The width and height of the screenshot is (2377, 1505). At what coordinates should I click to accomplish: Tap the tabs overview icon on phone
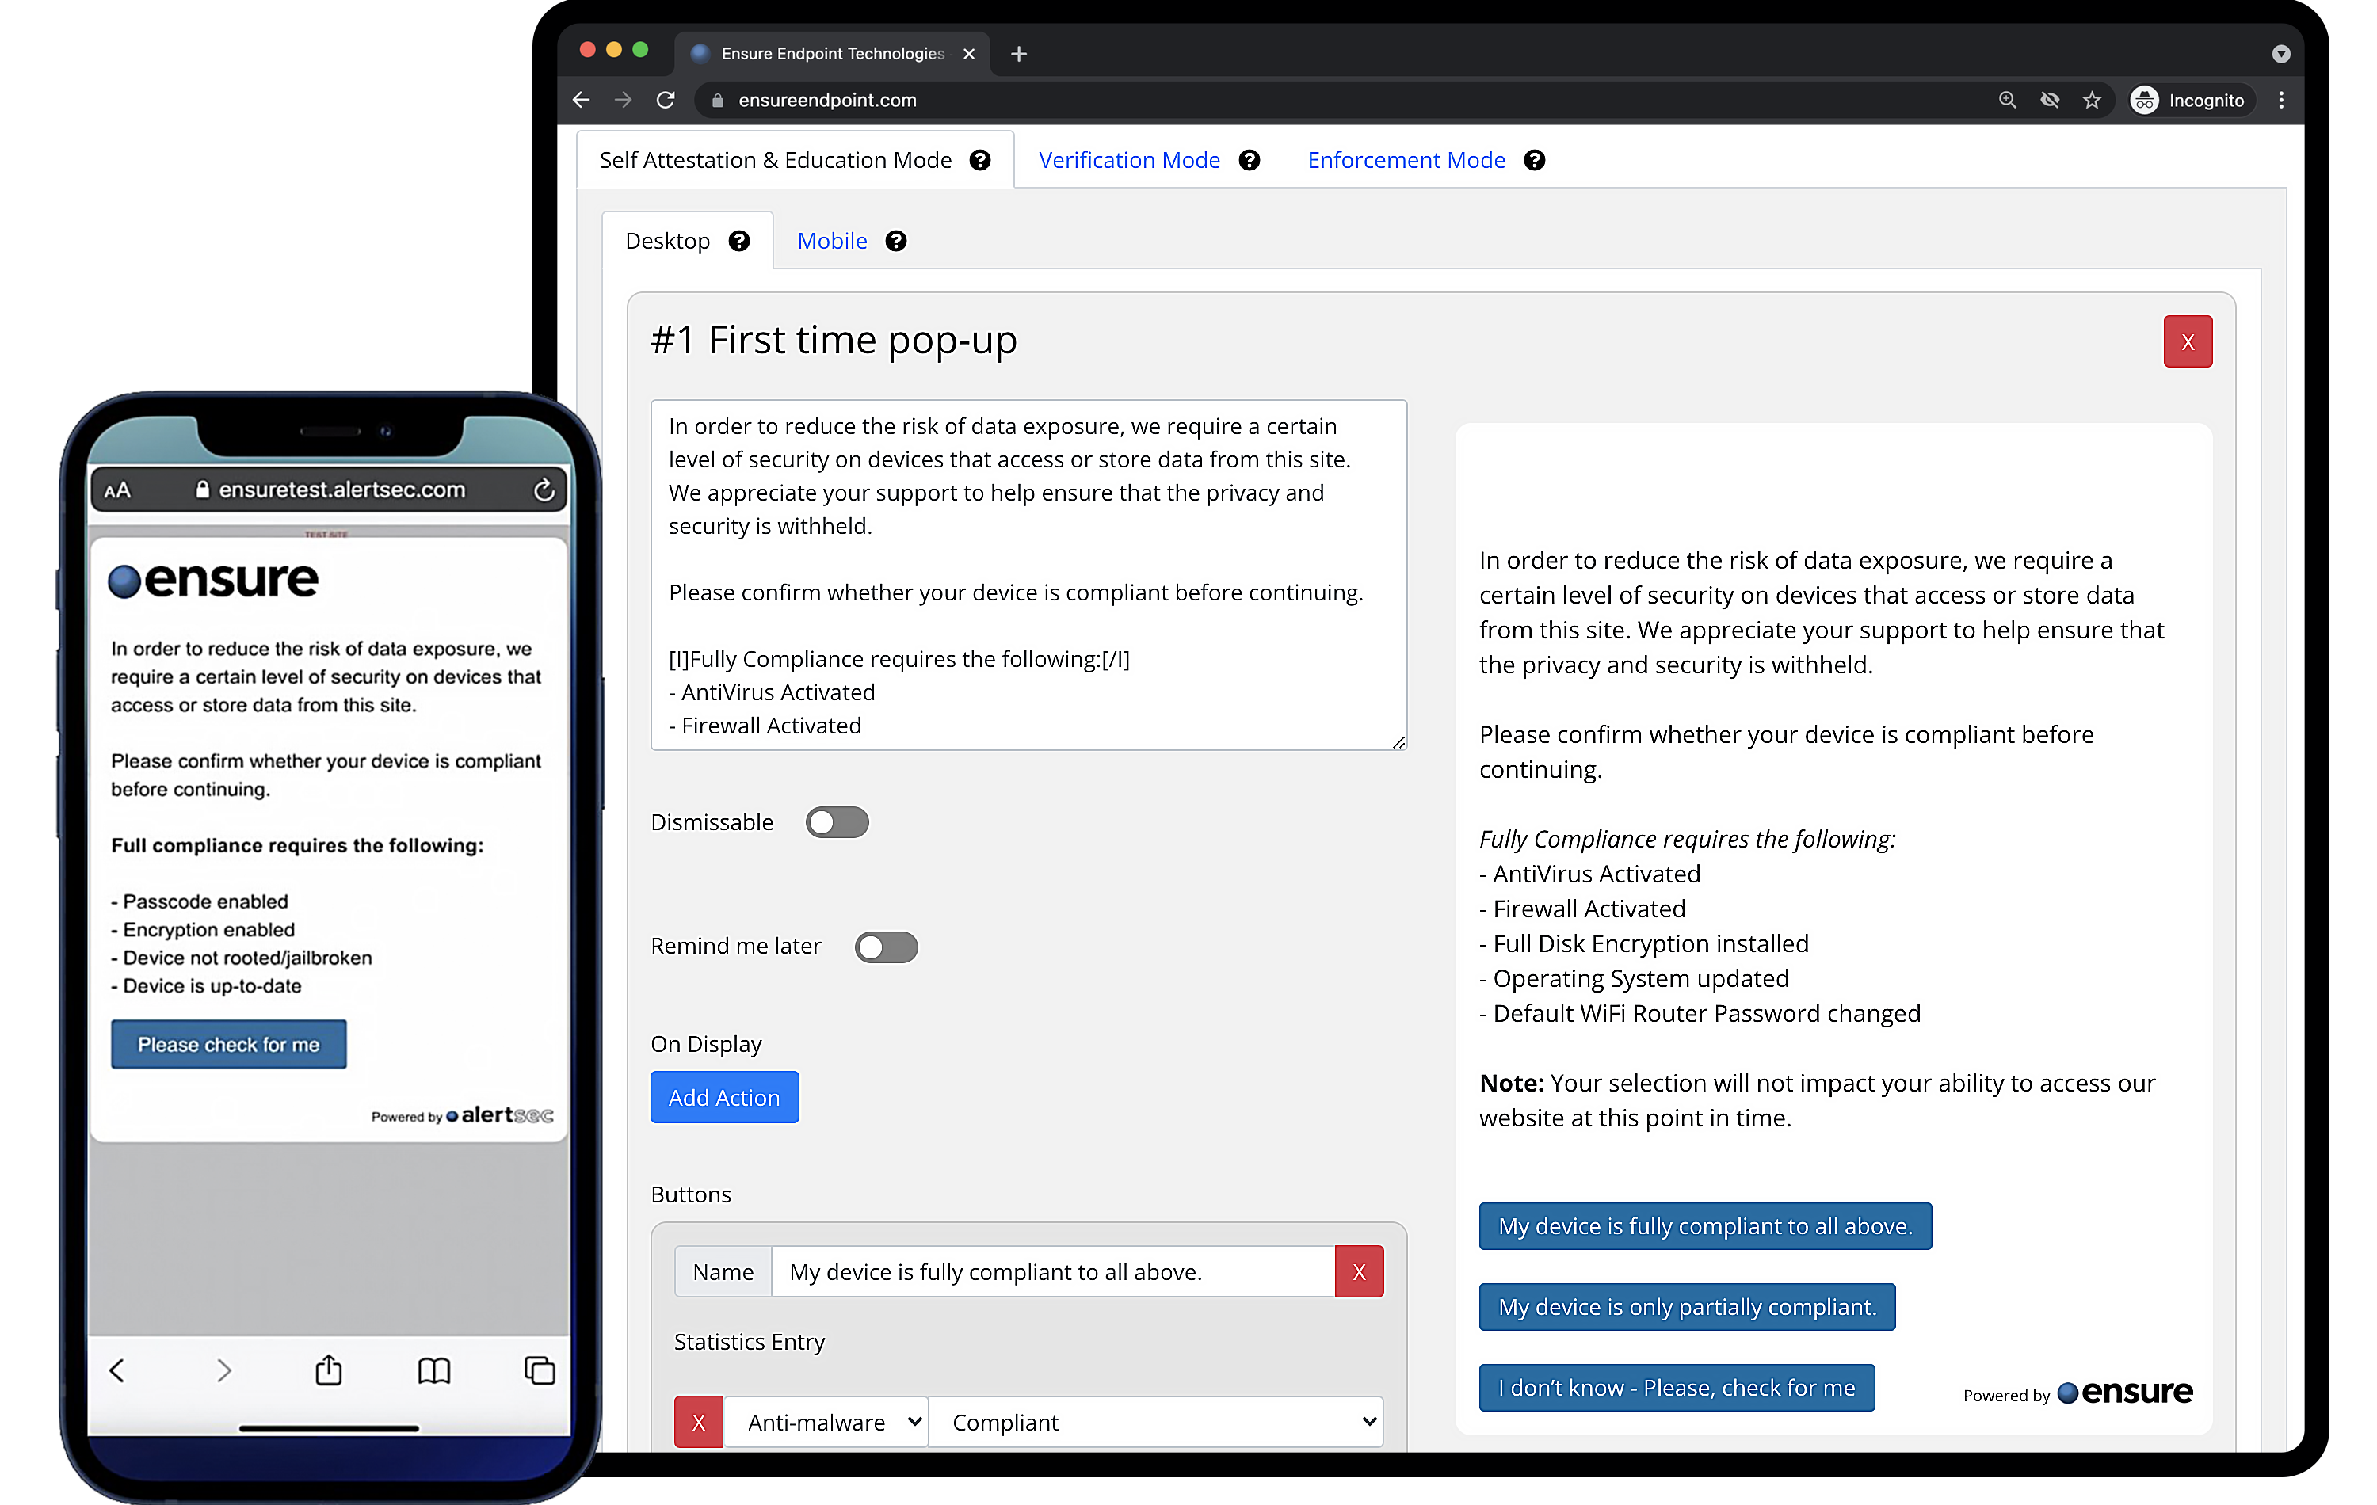pyautogui.click(x=540, y=1370)
